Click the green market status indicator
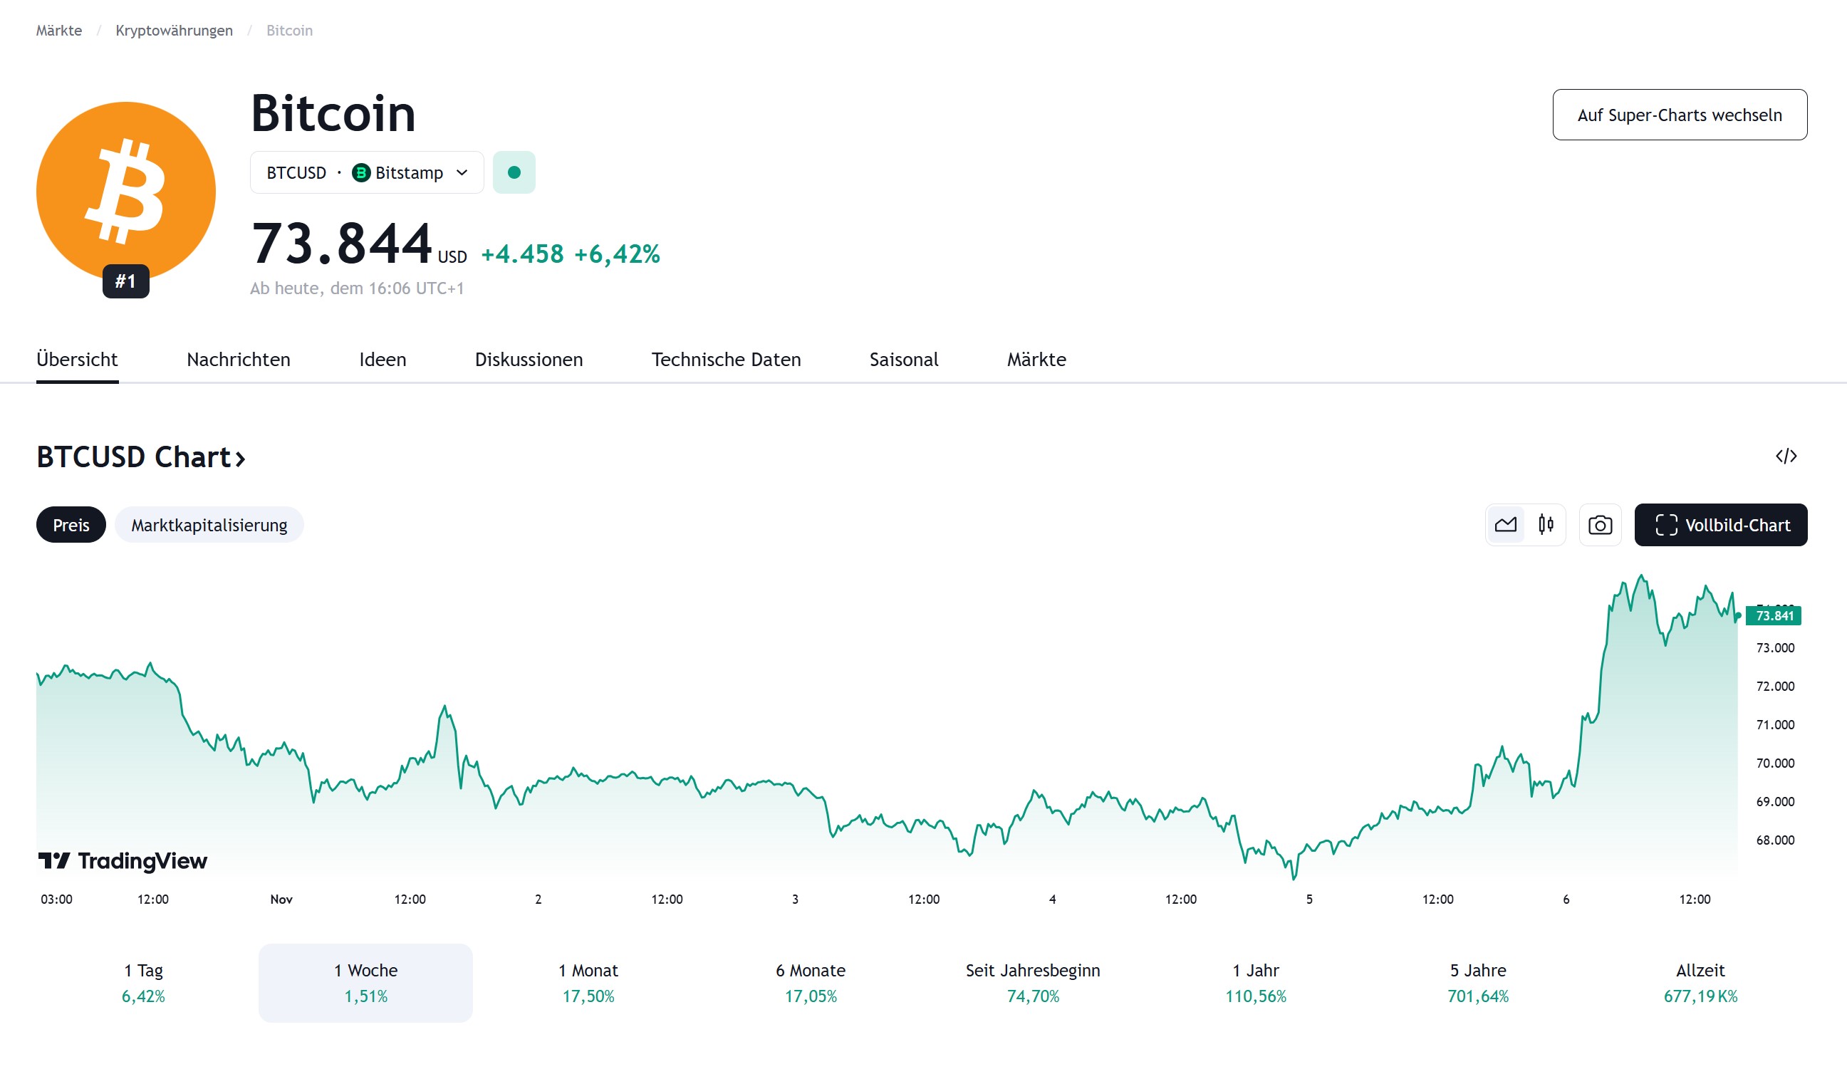 click(514, 173)
